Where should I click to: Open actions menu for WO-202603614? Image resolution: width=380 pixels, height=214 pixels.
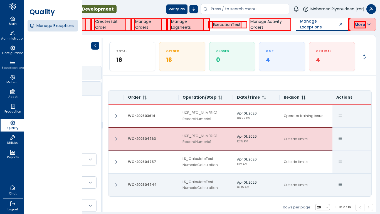(x=340, y=116)
